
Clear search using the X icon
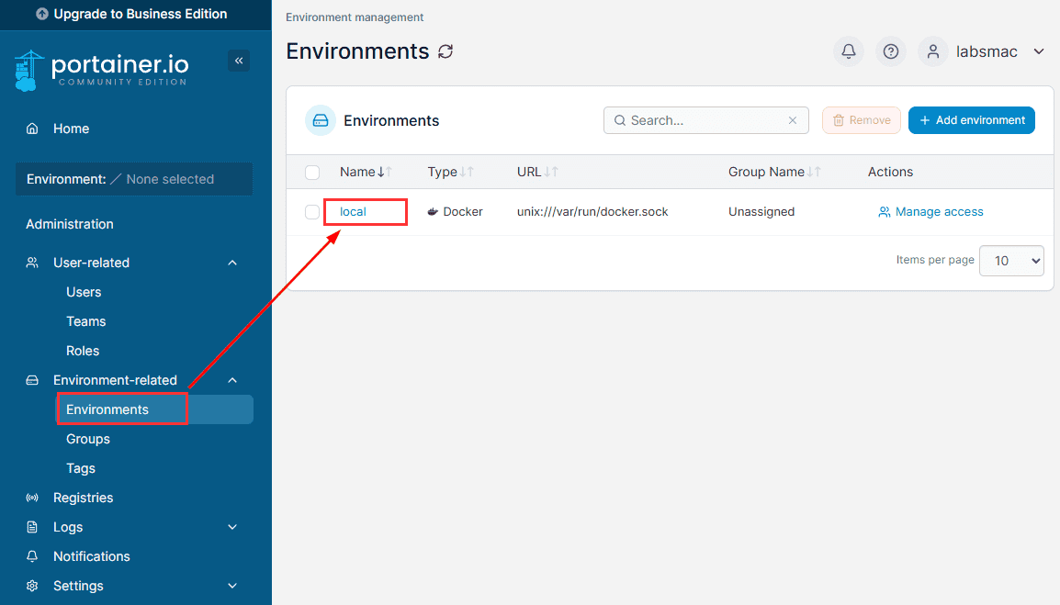793,120
